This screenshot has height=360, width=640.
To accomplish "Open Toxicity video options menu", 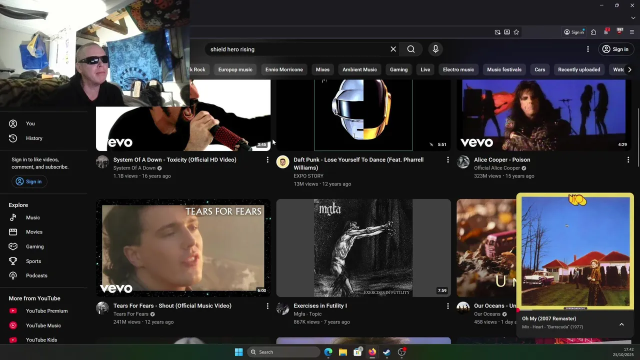I will pos(267,160).
